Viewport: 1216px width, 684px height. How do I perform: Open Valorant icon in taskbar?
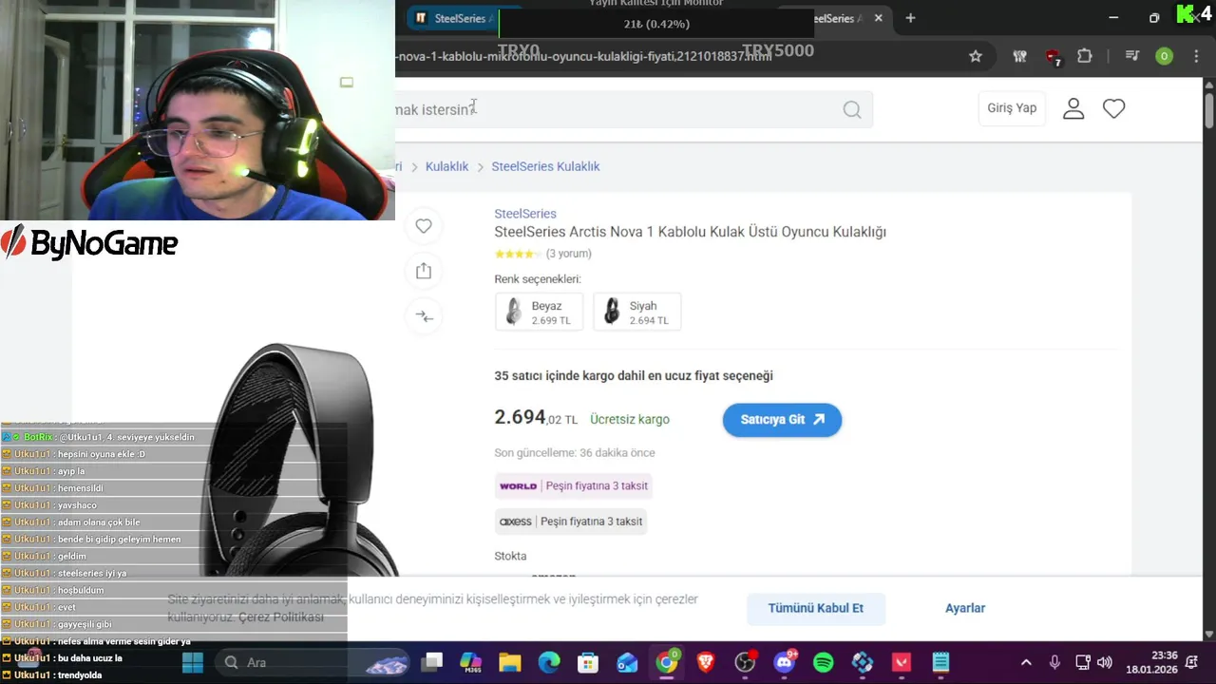(x=901, y=662)
